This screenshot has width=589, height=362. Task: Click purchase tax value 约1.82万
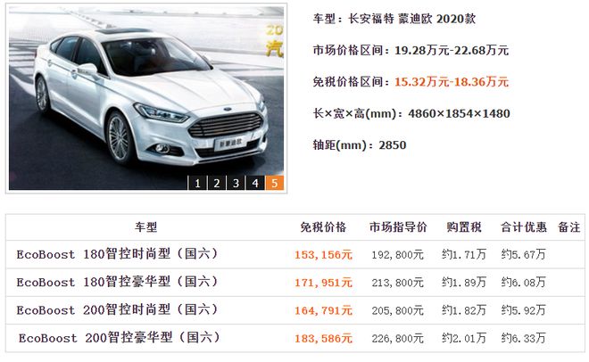click(x=464, y=310)
